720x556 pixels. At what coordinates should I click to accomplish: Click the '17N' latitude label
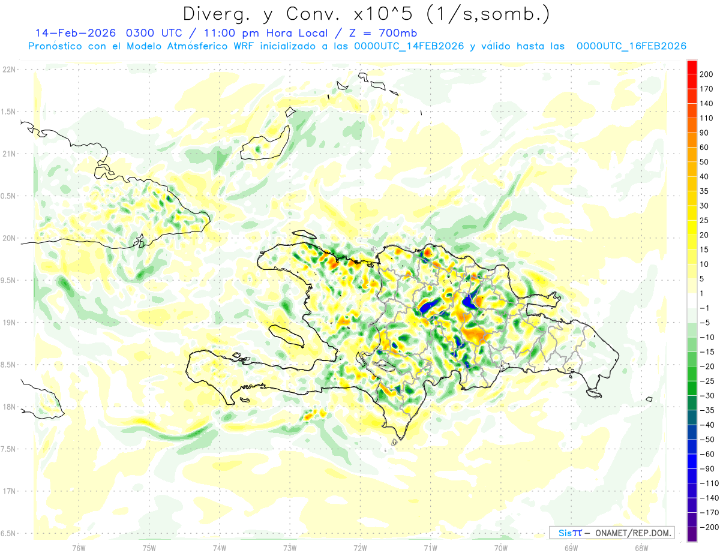click(9, 491)
